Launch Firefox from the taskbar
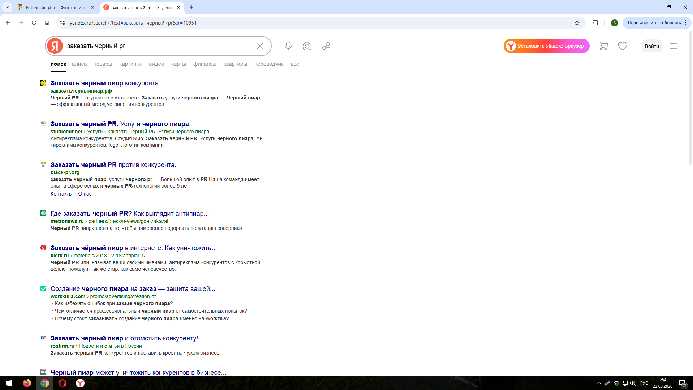693x390 pixels. click(27, 383)
